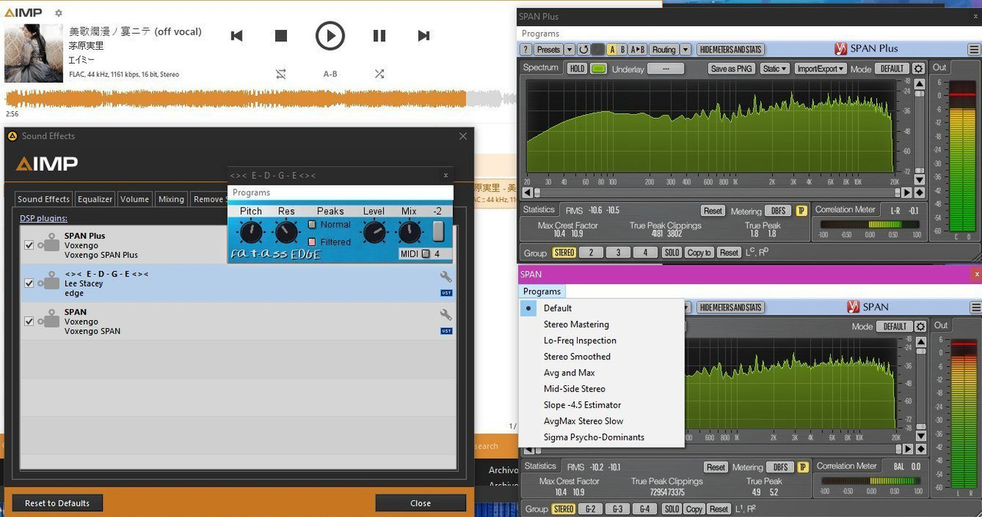
Task: Expand Presets dropdown arrow in SPAN Plus
Action: [569, 49]
